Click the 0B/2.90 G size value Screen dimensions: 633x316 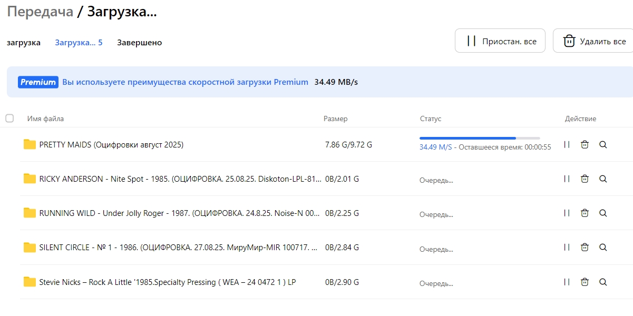coord(342,282)
